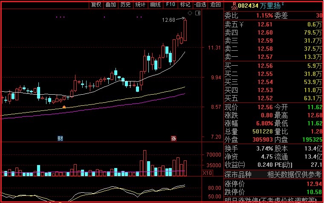This screenshot has height=203, width=324.
Task: Click the 9.94 price axis label
Action: (216, 78)
